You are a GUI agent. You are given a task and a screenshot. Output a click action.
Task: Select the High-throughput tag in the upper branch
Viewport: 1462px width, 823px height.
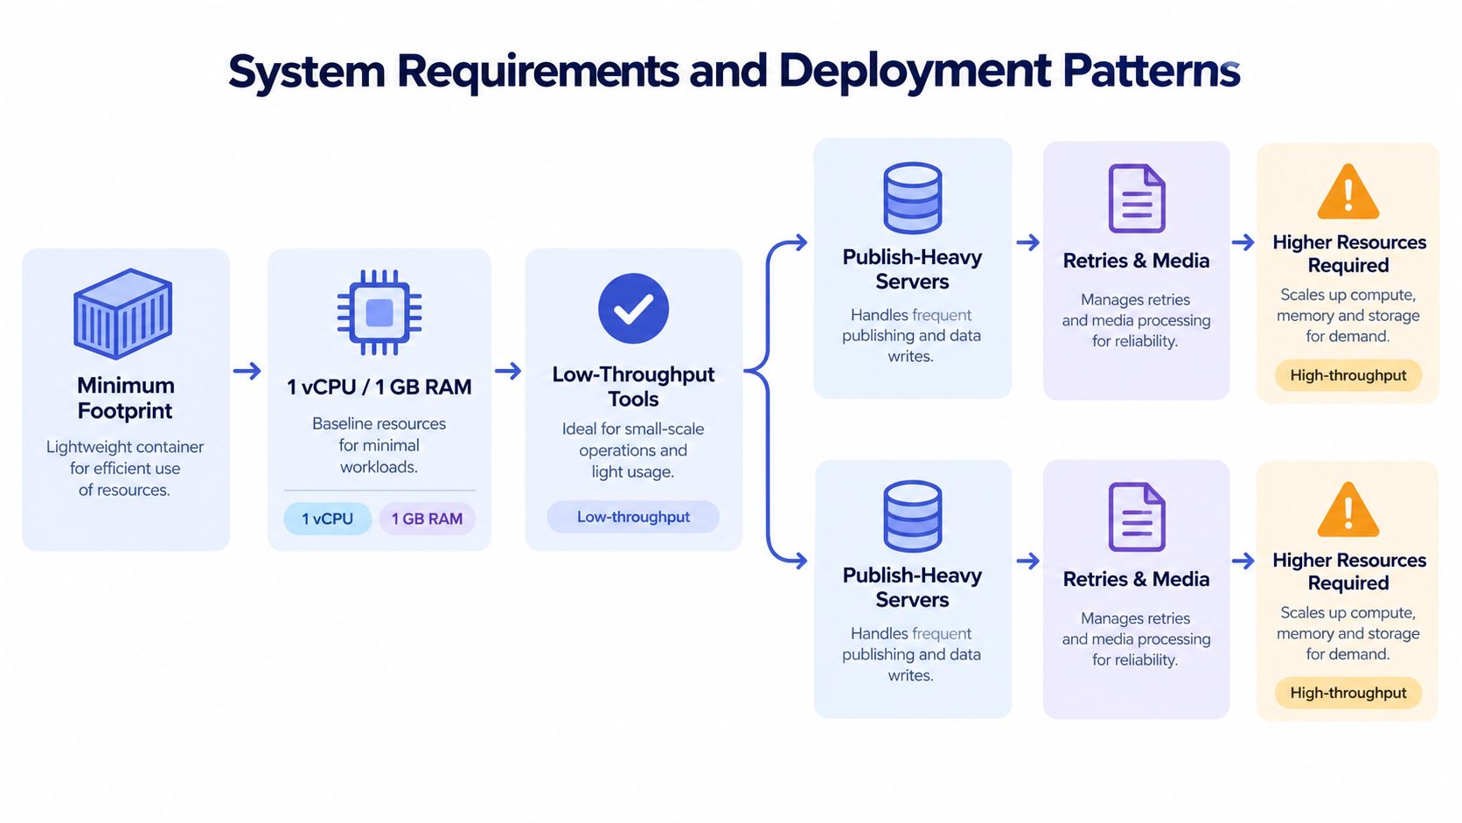pos(1348,375)
